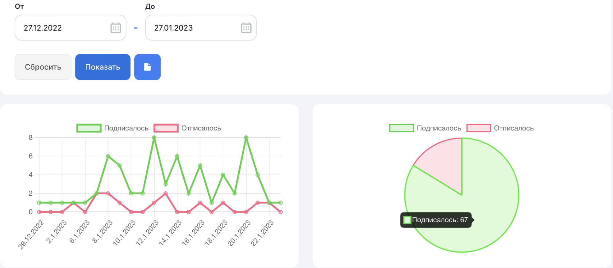This screenshot has height=268, width=613.
Task: Open calendar icon in the До date field
Action: tap(246, 28)
